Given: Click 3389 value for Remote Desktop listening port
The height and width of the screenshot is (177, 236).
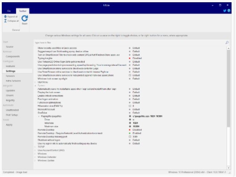Looking at the screenshot, I should coord(135,137).
